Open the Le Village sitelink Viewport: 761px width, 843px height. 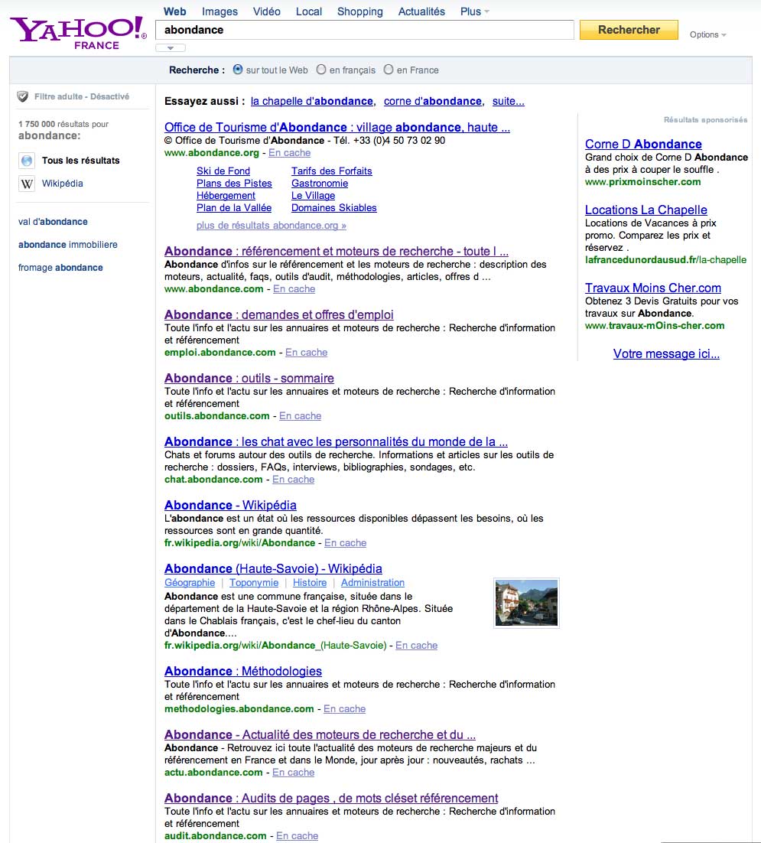click(314, 196)
